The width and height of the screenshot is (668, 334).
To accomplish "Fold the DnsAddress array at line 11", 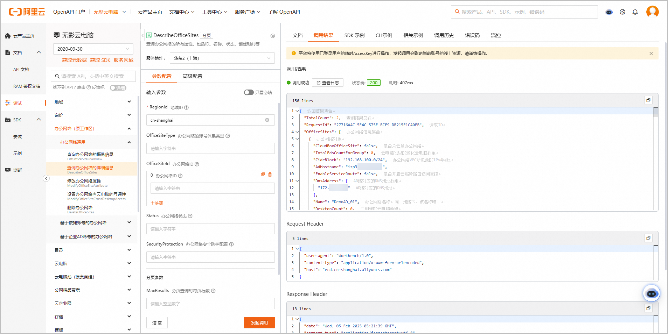I will (297, 181).
